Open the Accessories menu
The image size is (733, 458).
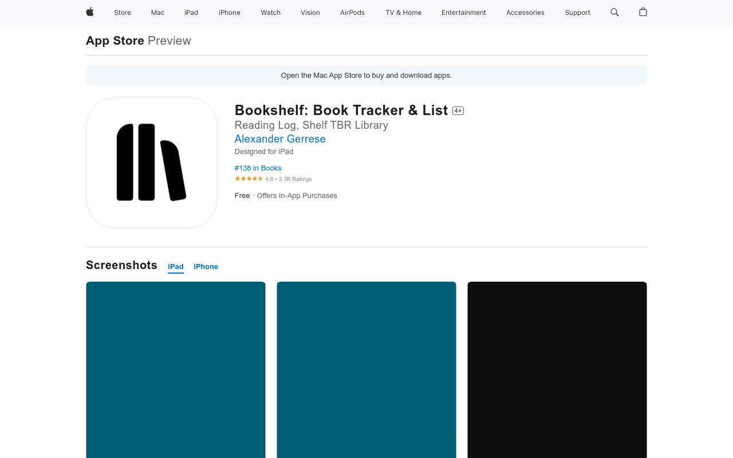pos(525,13)
